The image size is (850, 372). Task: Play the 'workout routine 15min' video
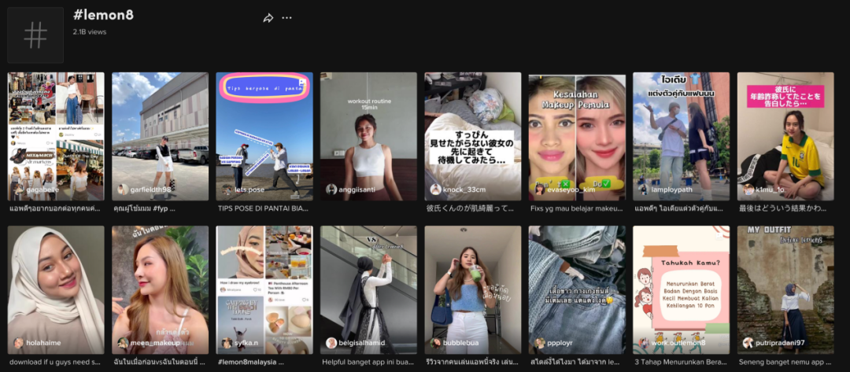tap(368, 136)
